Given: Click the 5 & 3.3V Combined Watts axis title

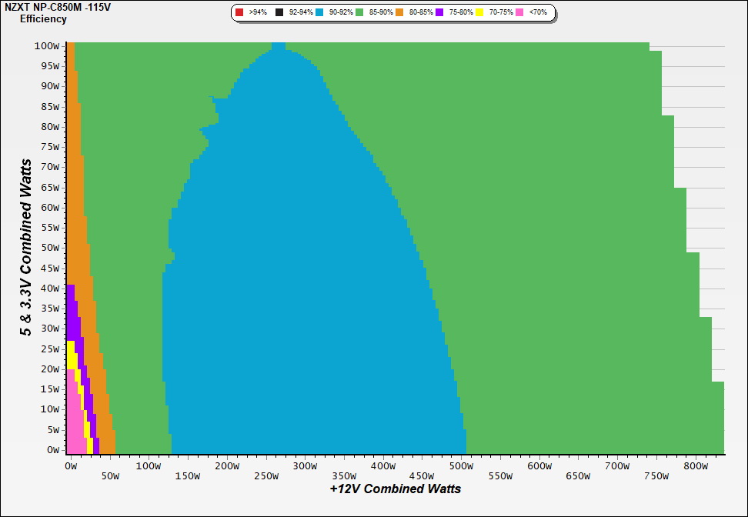Looking at the screenshot, I should coord(26,247).
